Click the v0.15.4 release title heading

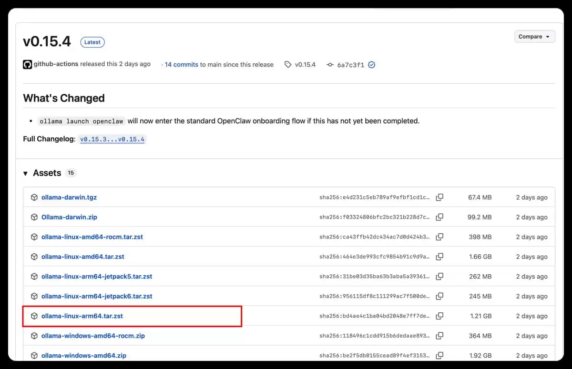point(47,41)
